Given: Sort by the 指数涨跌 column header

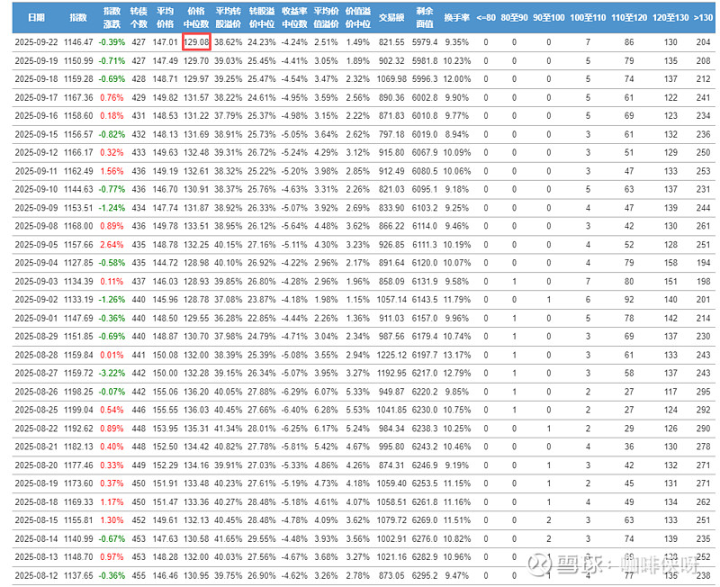Looking at the screenshot, I should point(112,18).
